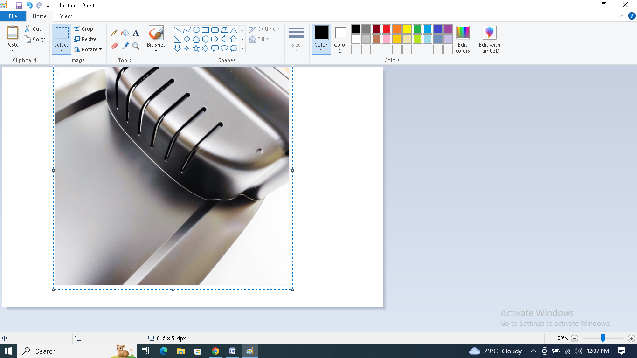Activate Color 1 foreground selector
The image size is (637, 358).
321,39
